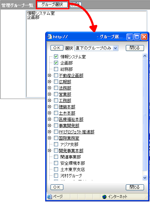Click the グループ選択 button
The width and height of the screenshot is (150, 202).
[52, 5]
